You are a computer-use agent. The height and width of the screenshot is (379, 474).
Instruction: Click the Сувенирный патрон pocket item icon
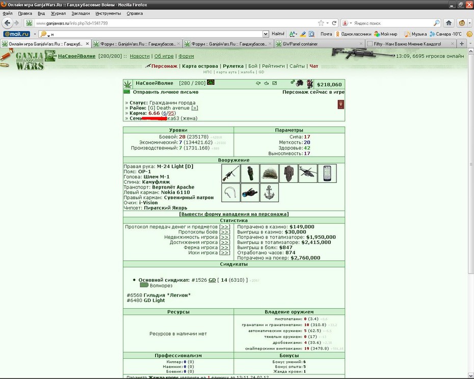click(x=231, y=193)
